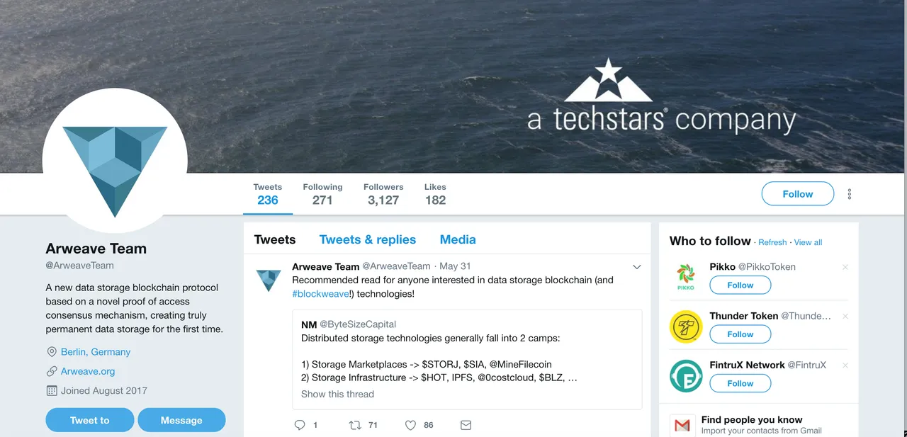Open the three-dot profile options menu
The width and height of the screenshot is (907, 437).
tap(850, 194)
